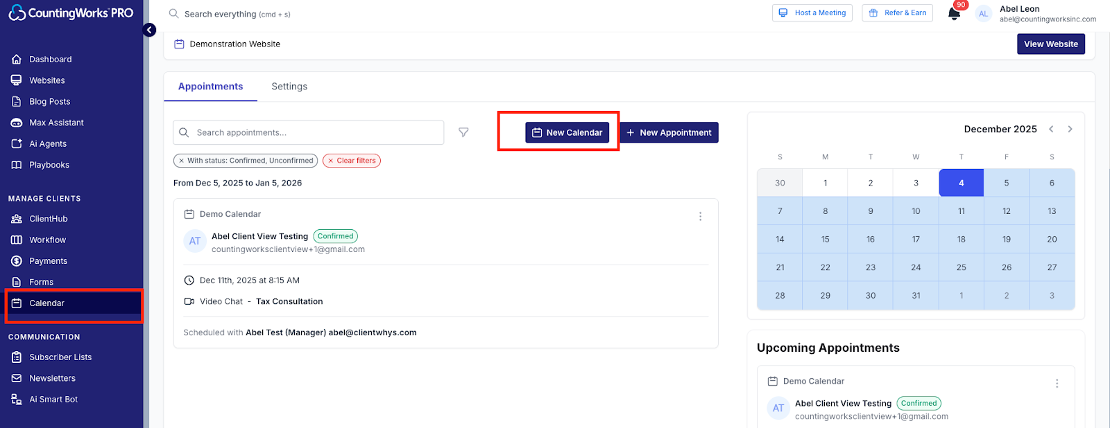
Task: Open the Demo Calendar appointment options menu
Action: pos(700,217)
